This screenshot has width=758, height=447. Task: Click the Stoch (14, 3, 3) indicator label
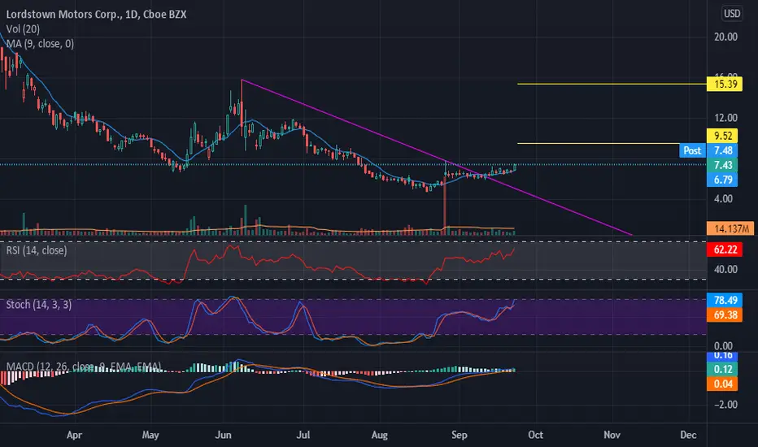[39, 305]
